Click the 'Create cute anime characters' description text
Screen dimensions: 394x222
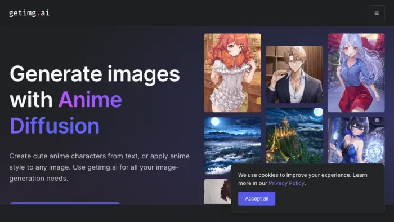(100, 167)
